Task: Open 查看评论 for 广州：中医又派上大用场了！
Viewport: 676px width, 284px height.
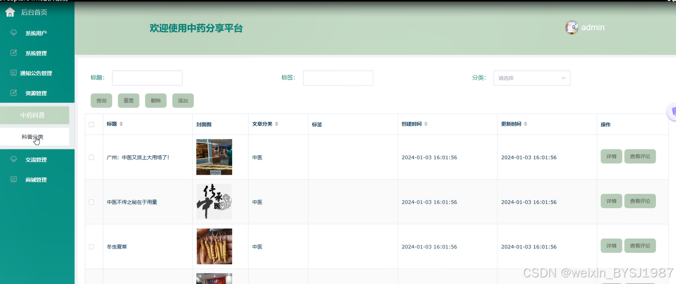Action: 640,157
